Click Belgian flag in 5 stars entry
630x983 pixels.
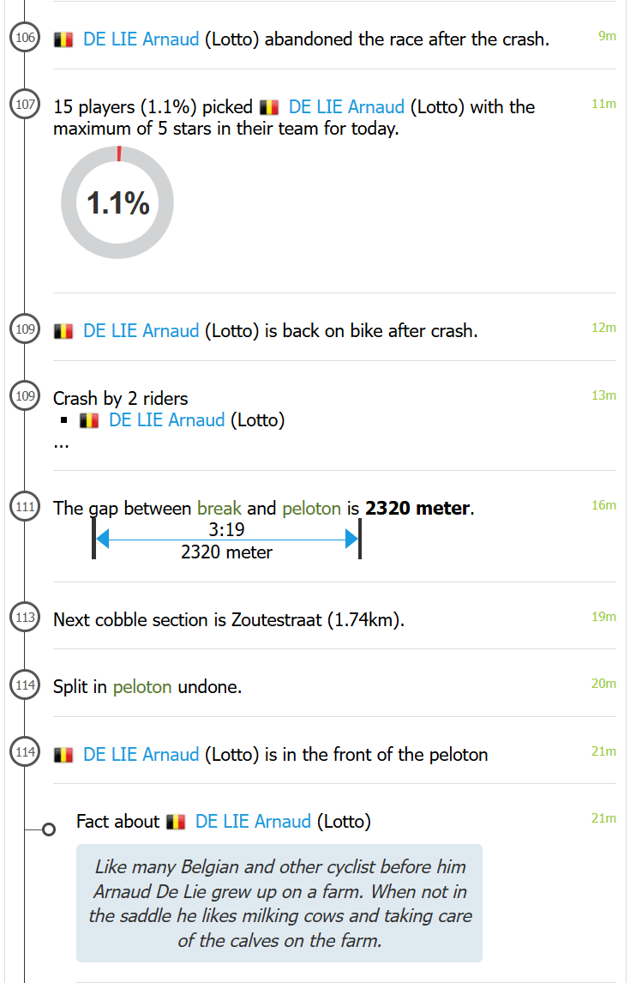pyautogui.click(x=269, y=107)
